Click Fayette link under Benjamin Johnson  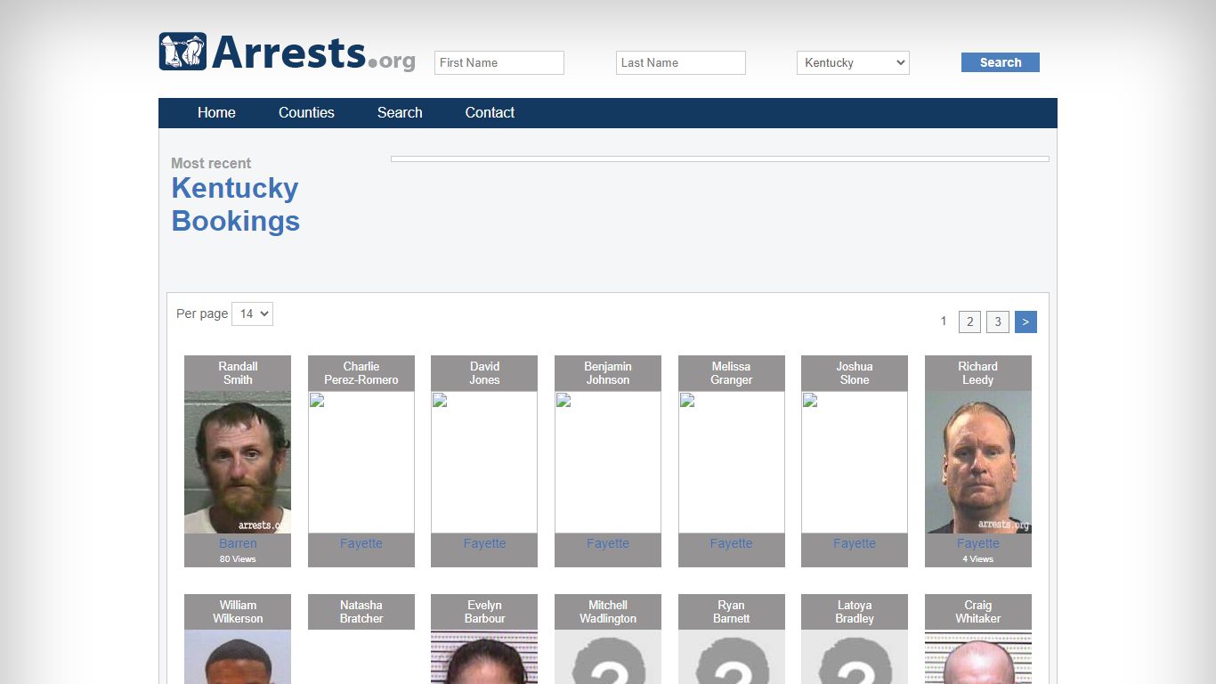click(x=608, y=543)
